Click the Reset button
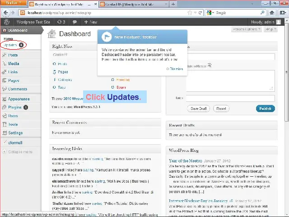Screen dimensions: 289x217 pos(221,108)
